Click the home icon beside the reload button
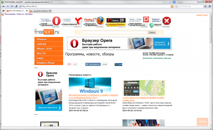Image resolution: width=213 pixels, height=130 pixels. (16, 6)
